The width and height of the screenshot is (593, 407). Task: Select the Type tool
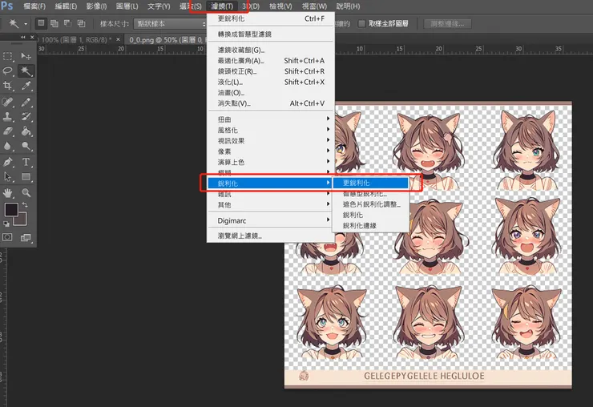(26, 163)
